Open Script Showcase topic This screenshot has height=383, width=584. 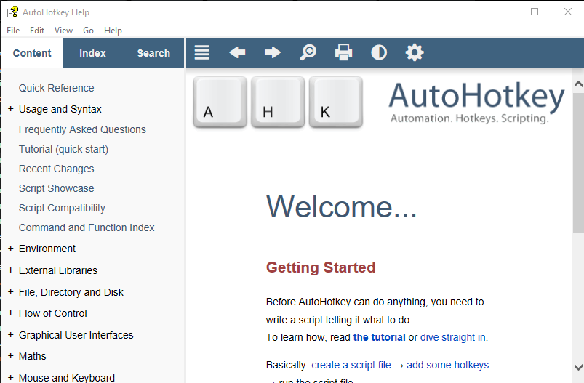[56, 188]
